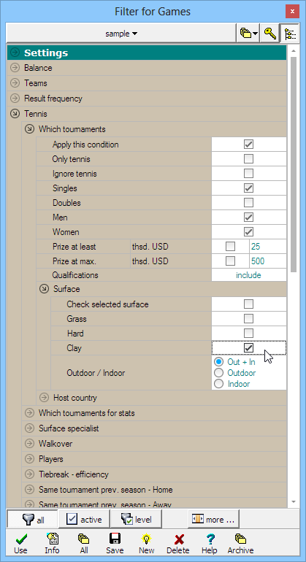The image size is (306, 562).
Task: Open Help with the question mark icon
Action: (x=209, y=539)
